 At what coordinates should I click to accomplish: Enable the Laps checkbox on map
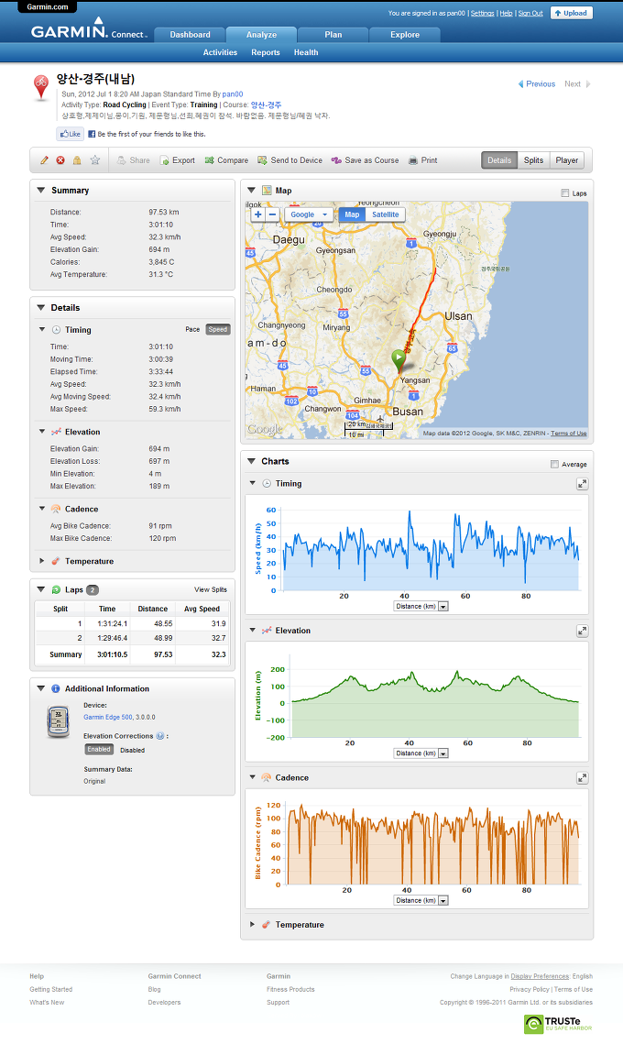[x=565, y=193]
